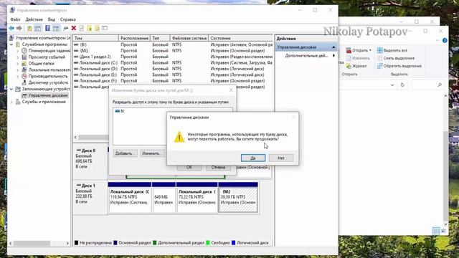Click the last toolbar icon with view layout
Screen dimensions: 459x258
105,28
